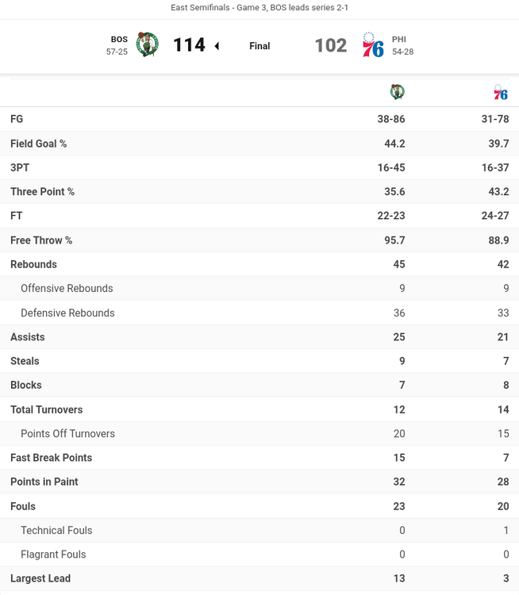This screenshot has height=595, width=519.
Task: Select the Field Goal % row label
Action: [38, 144]
